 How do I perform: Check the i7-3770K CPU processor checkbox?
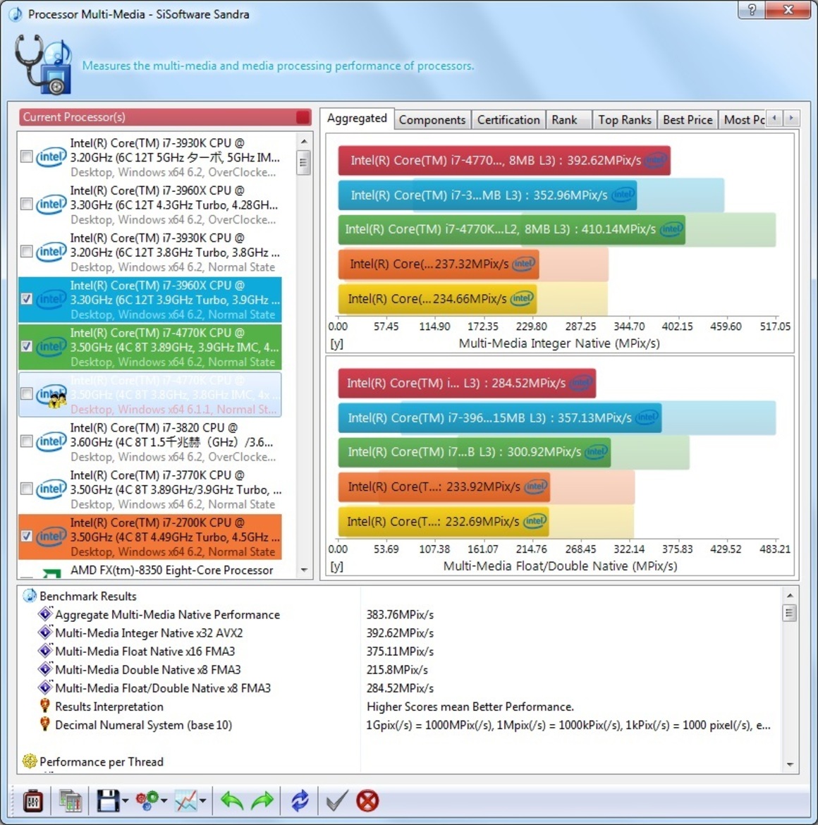coord(26,488)
